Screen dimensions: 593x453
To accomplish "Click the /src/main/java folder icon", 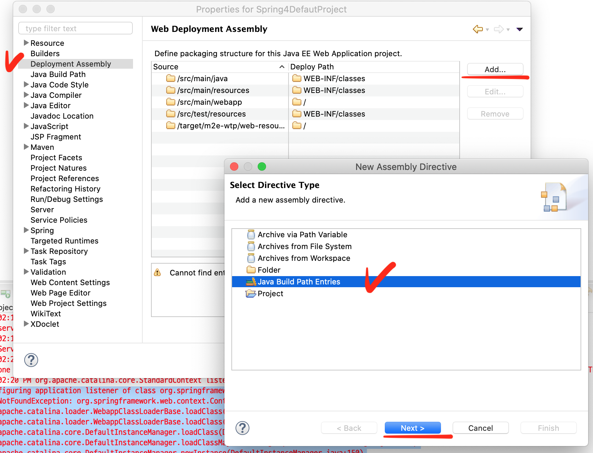I will (x=171, y=78).
